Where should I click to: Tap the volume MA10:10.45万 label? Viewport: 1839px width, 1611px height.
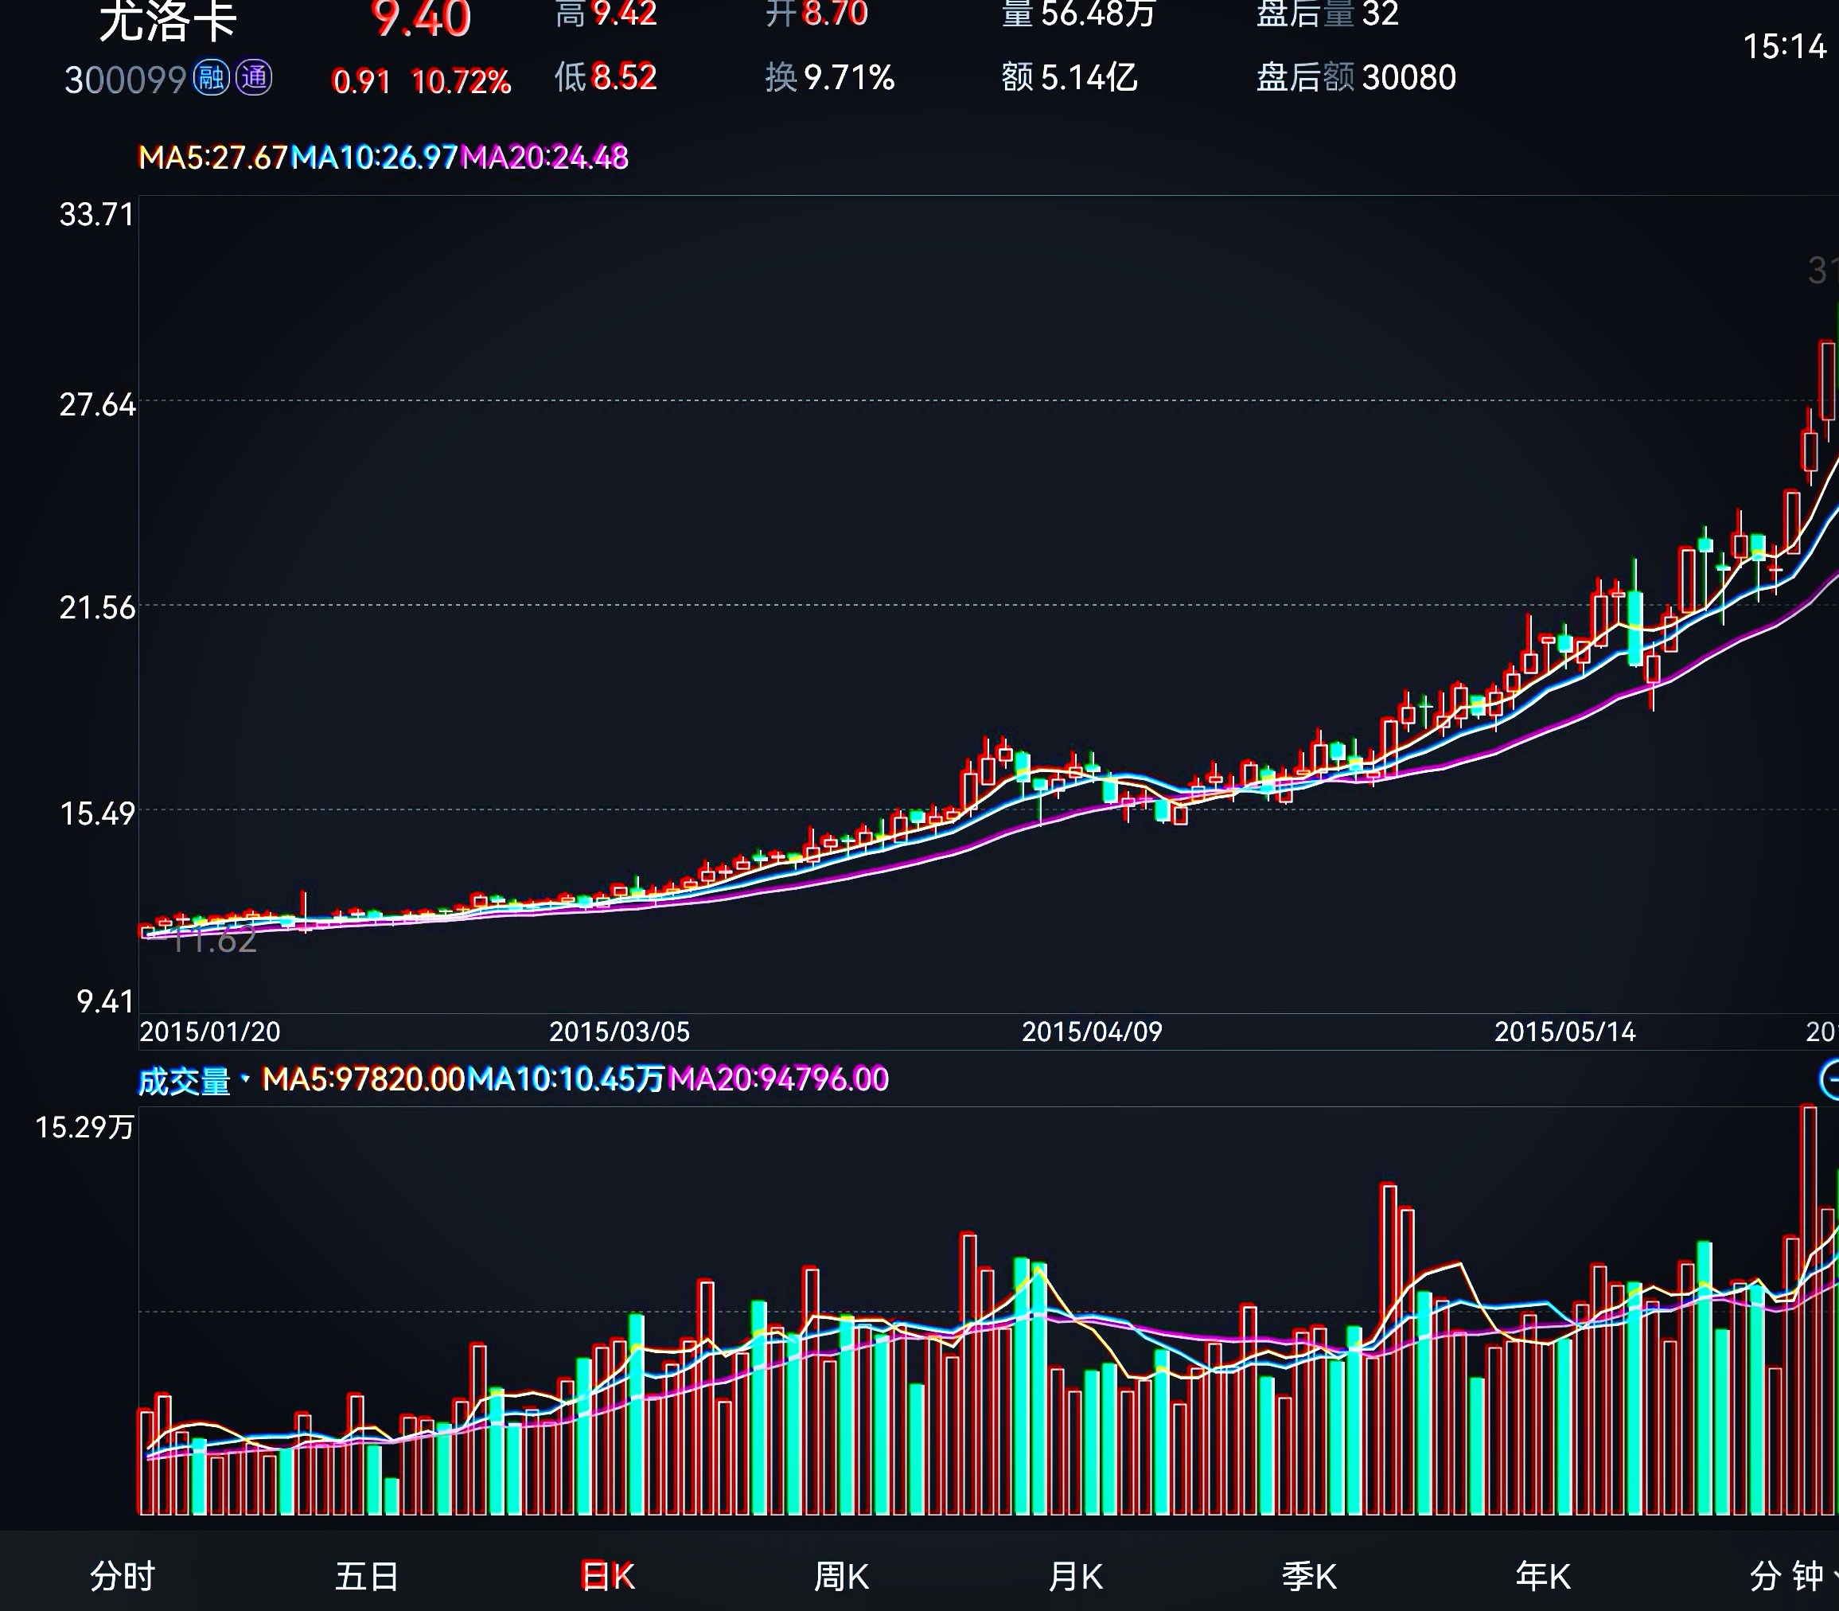[567, 1079]
